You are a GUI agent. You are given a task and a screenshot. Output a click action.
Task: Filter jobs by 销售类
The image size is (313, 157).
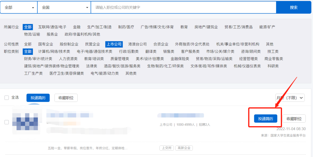tap(169, 51)
